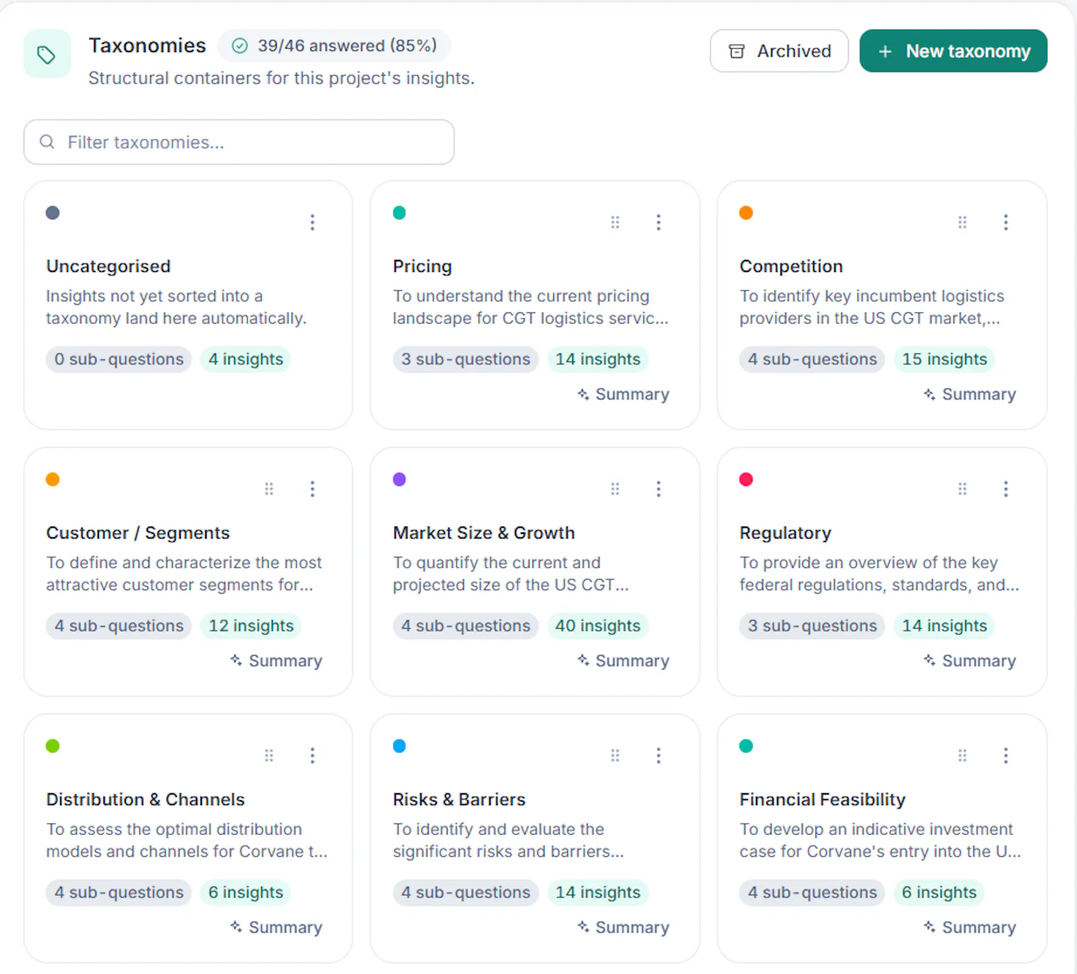Click the Pricing card's drag handle
The image size is (1077, 974).
point(615,222)
